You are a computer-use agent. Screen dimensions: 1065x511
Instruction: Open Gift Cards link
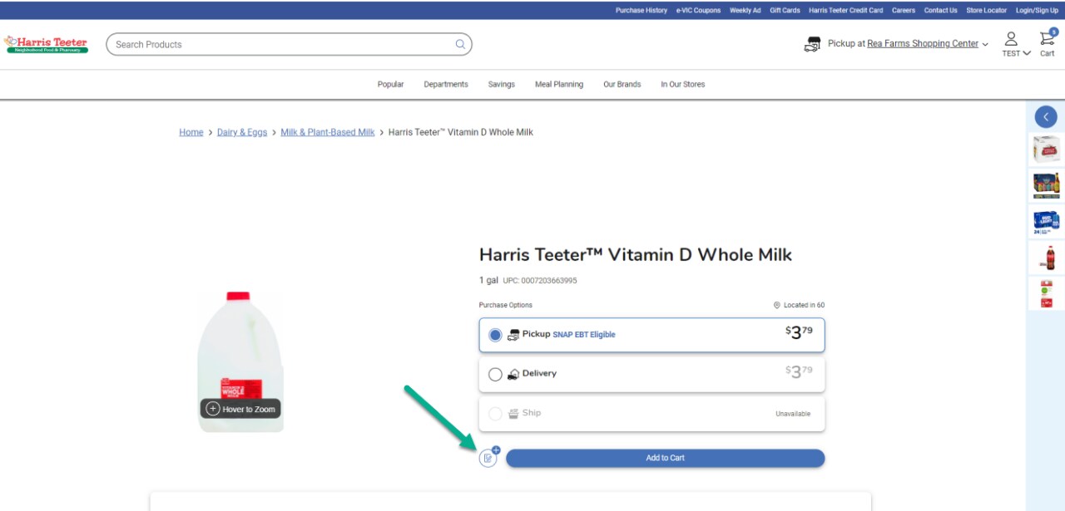click(x=785, y=11)
